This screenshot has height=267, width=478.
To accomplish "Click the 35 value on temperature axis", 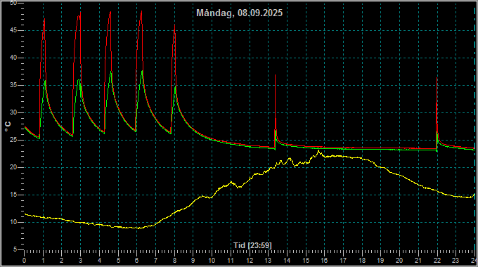I will click(13, 85).
